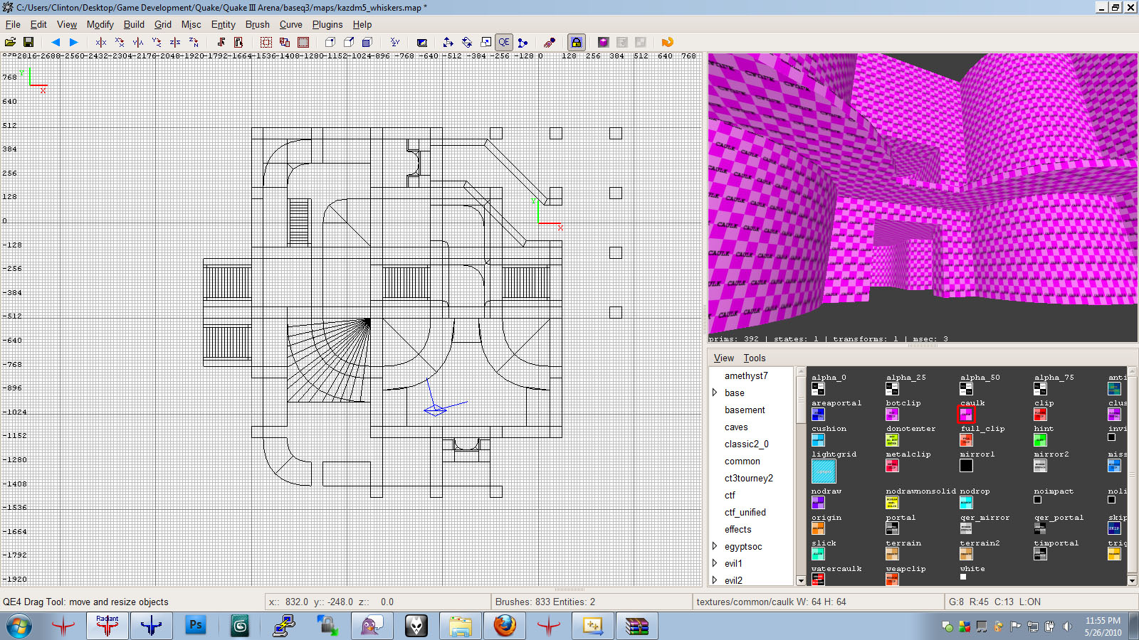Viewport: 1139px width, 640px height.
Task: Select the ct3tourney2 texture set
Action: (749, 478)
